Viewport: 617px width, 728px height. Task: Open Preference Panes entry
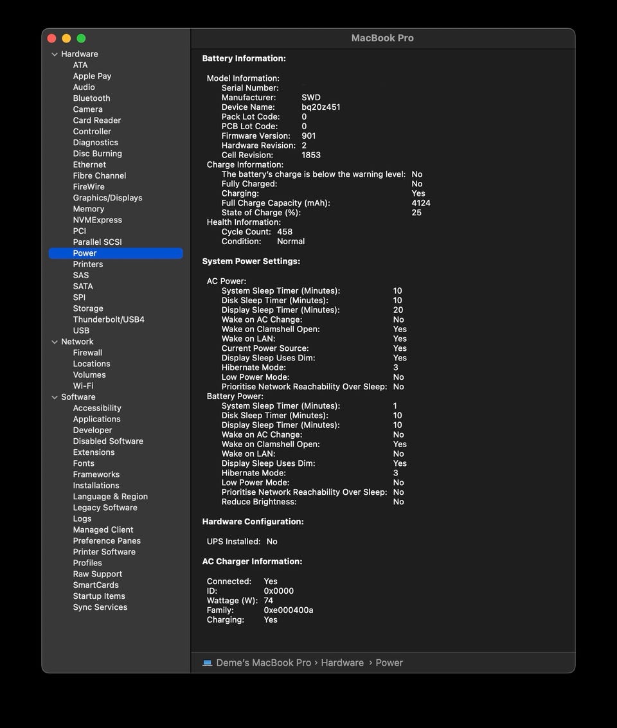click(x=107, y=541)
